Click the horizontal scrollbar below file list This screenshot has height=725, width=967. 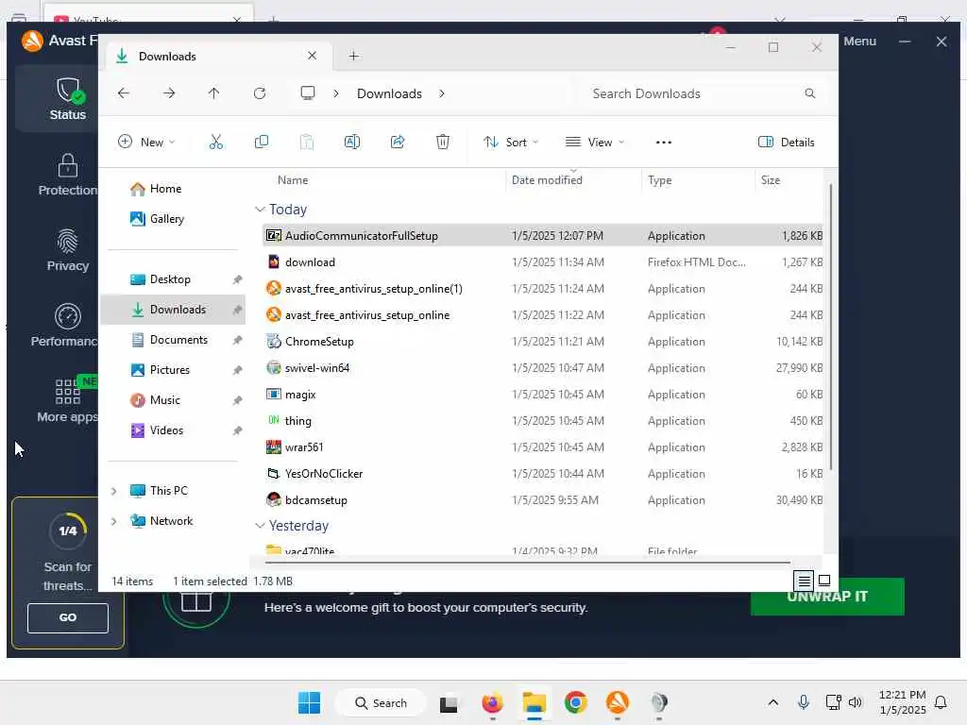(x=527, y=563)
